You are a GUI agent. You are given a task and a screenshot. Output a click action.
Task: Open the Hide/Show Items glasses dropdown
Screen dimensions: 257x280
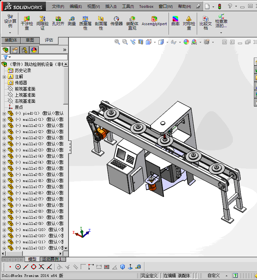[x=180, y=42]
